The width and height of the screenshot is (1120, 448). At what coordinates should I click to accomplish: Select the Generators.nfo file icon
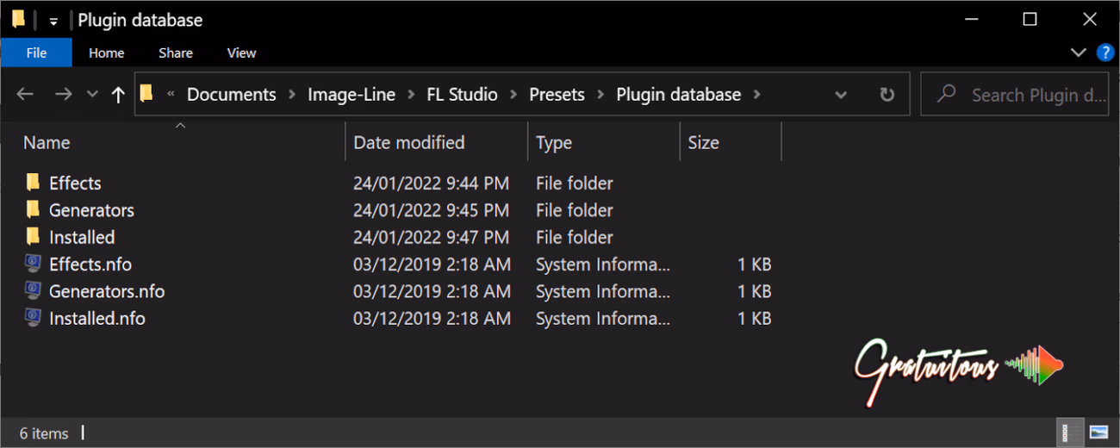(x=33, y=290)
